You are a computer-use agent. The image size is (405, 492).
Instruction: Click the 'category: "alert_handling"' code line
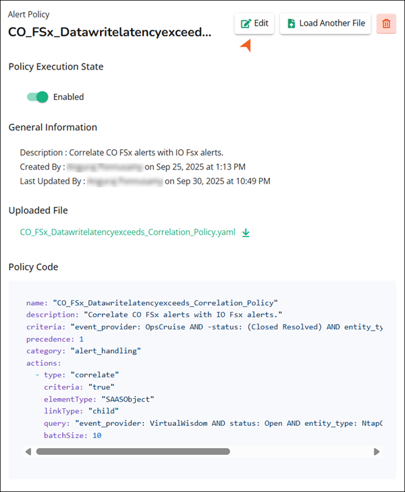[x=84, y=351]
